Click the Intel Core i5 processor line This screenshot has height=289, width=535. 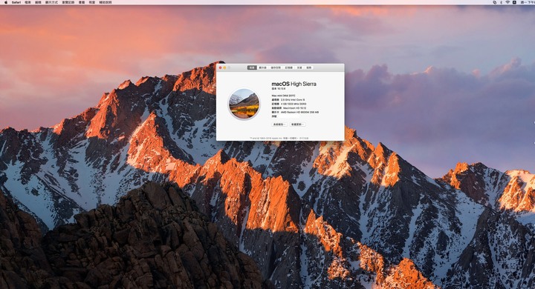[288, 100]
